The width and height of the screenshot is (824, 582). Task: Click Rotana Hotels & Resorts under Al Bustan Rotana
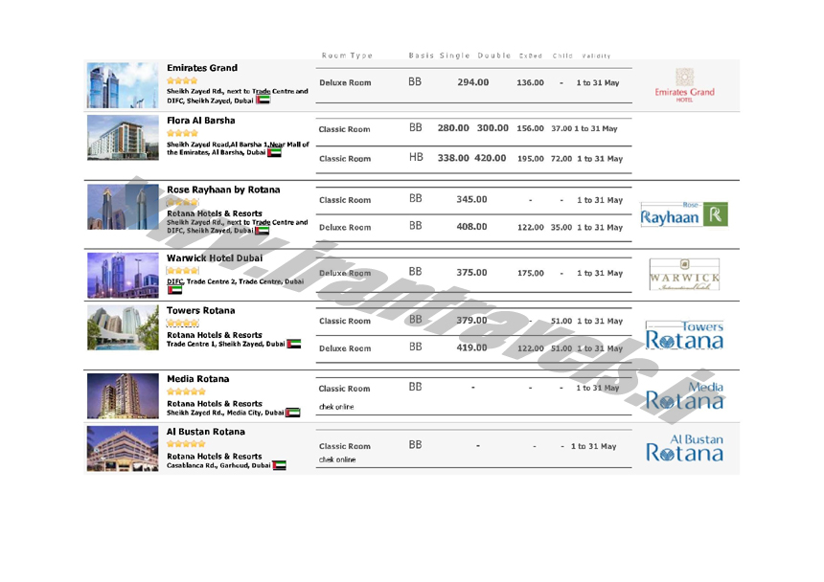pyautogui.click(x=215, y=457)
